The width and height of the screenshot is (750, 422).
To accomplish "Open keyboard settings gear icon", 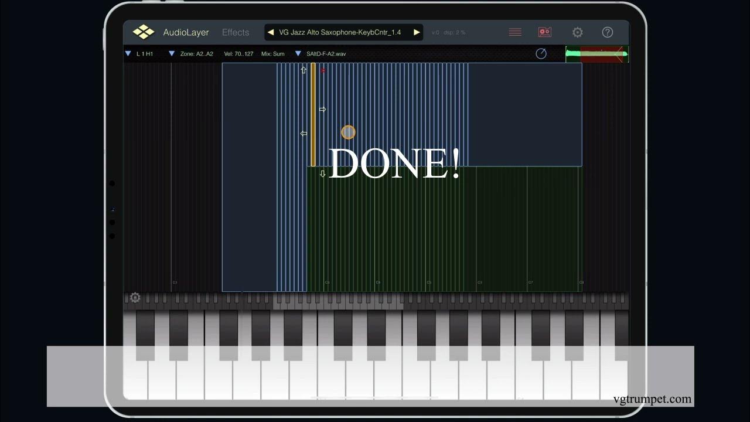I will pos(135,298).
